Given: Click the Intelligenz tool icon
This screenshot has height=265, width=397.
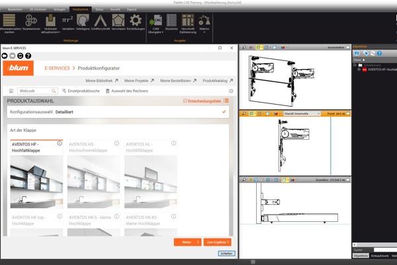Looking at the screenshot, I should point(83,23).
